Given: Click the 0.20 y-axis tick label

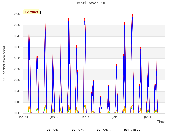Looking at the screenshot, I should click(17, 91).
